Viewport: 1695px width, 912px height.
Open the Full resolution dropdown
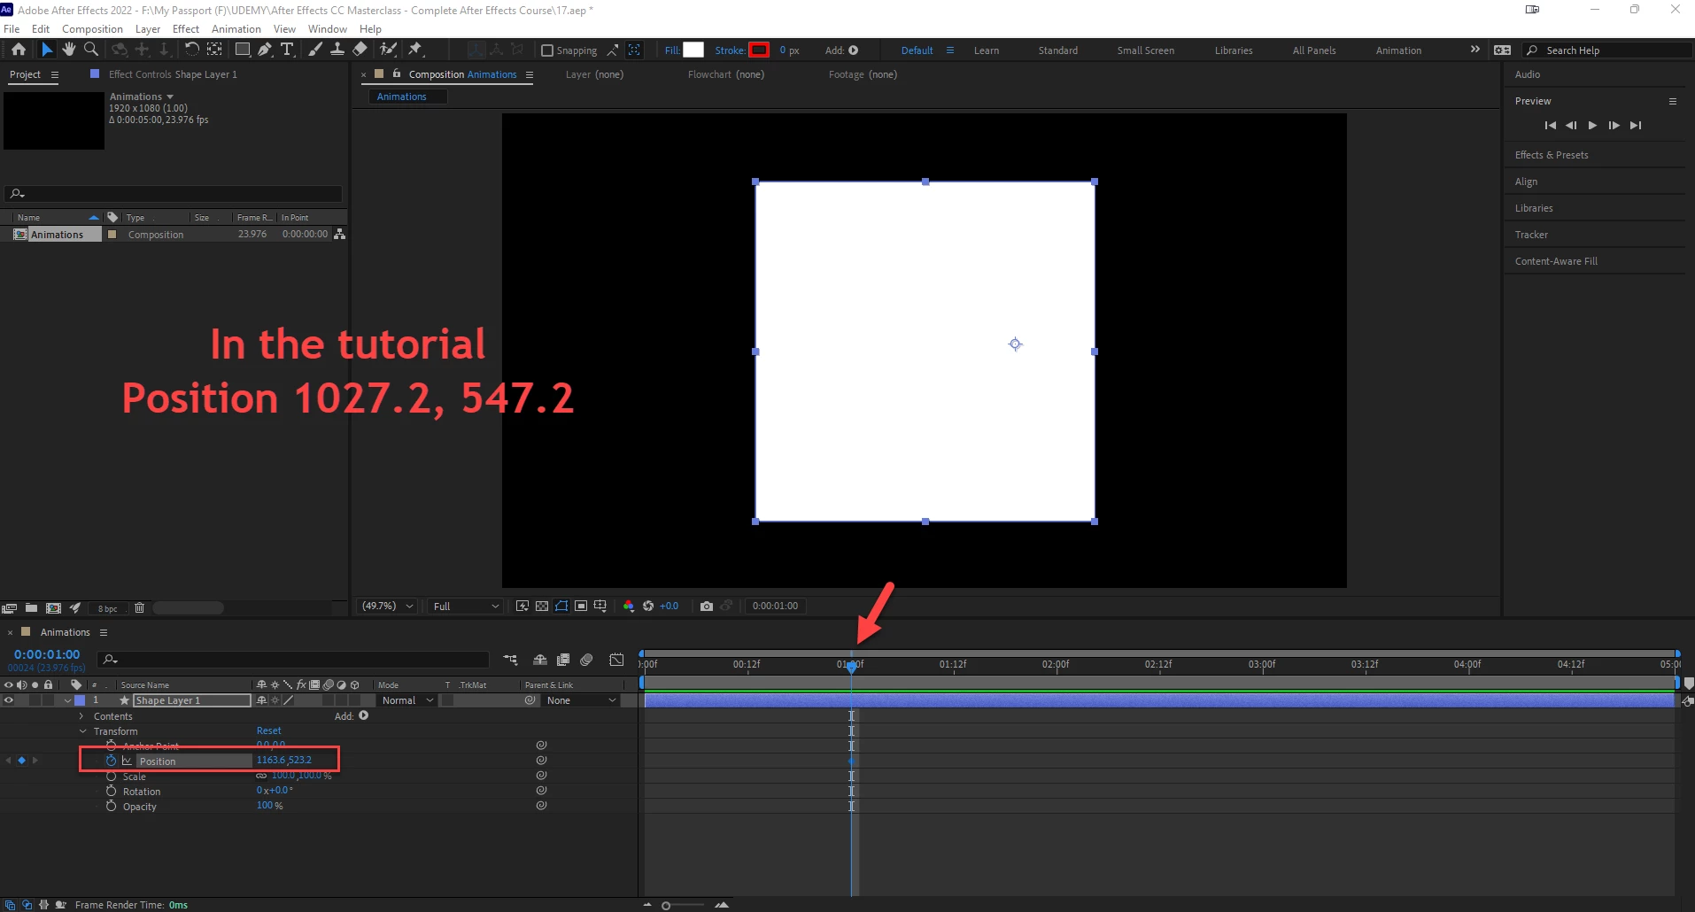[x=466, y=607]
